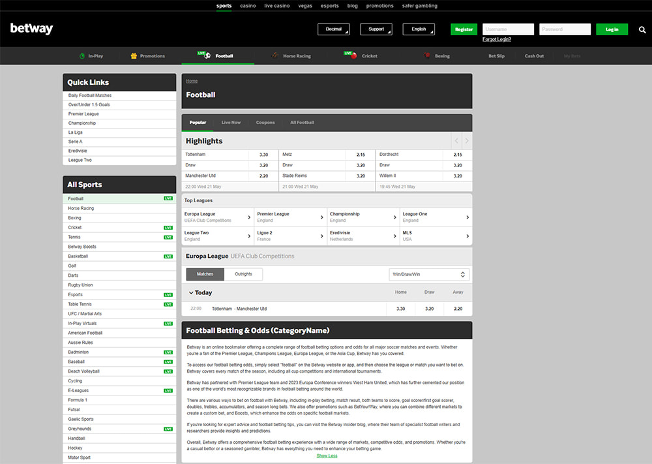Image resolution: width=652 pixels, height=464 pixels.
Task: Select the Popular tab
Action: 198,122
